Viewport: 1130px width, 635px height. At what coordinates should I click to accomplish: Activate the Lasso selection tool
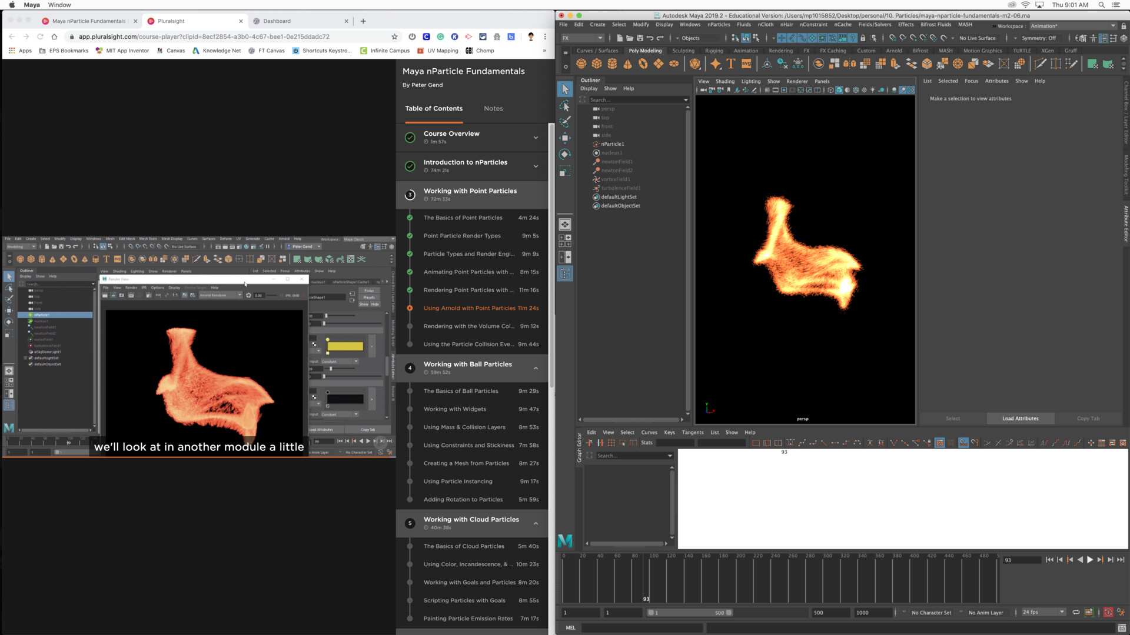[564, 106]
